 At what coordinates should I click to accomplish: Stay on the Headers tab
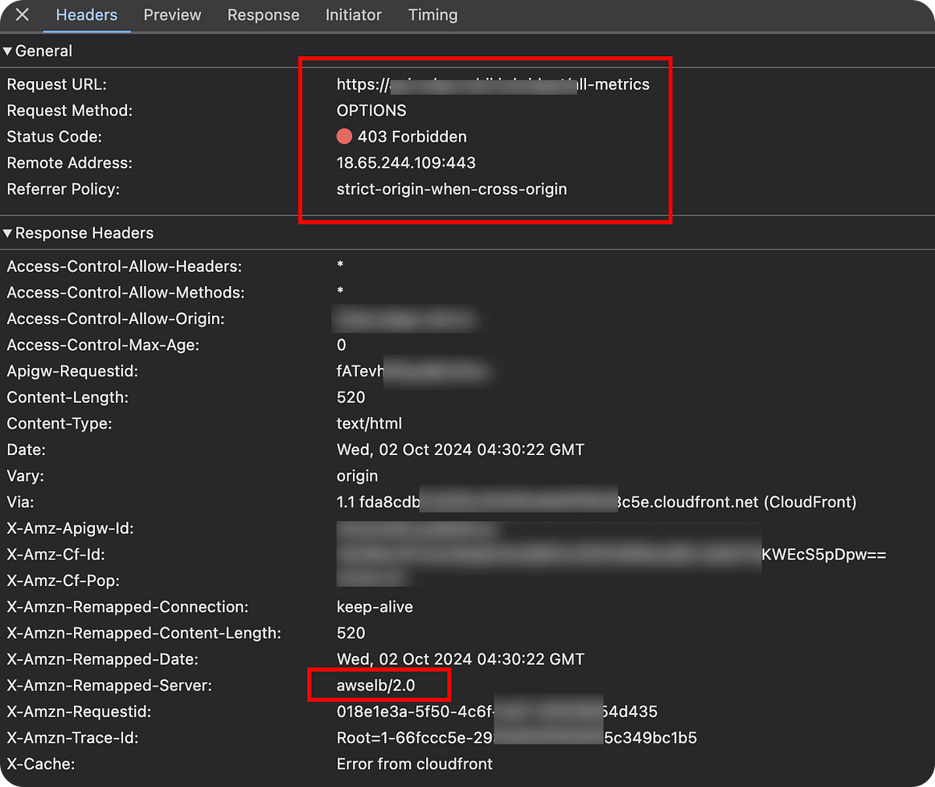tap(86, 14)
